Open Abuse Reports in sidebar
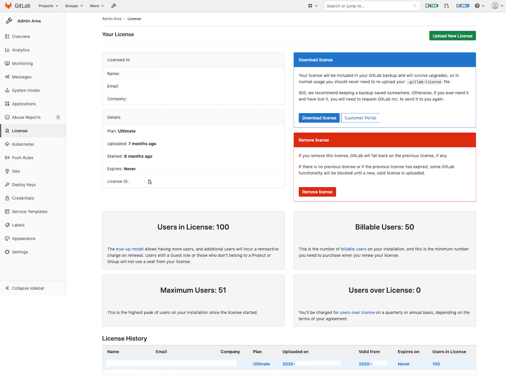Image resolution: width=506 pixels, height=378 pixels. tap(26, 117)
